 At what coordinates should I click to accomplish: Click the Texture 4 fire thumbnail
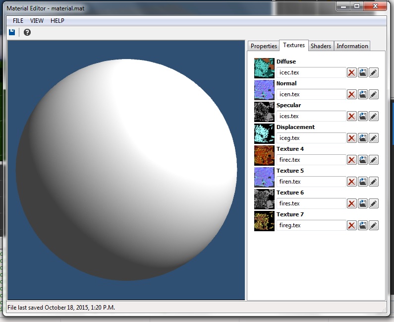[x=264, y=155]
